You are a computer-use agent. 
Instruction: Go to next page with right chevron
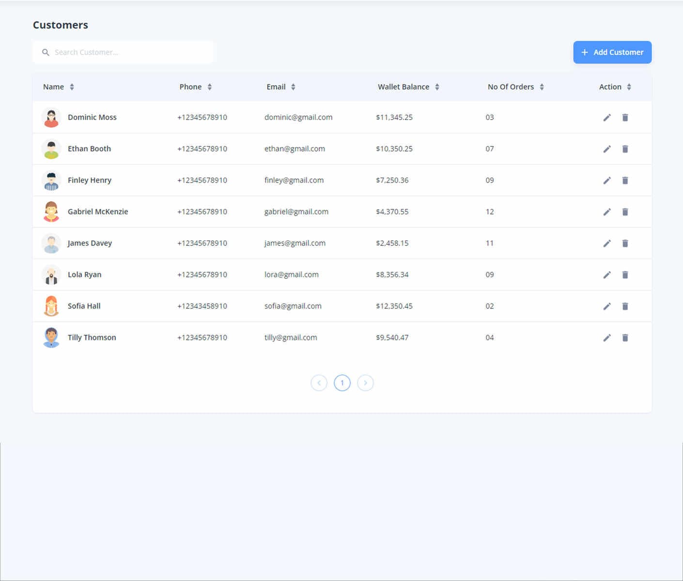coord(365,382)
